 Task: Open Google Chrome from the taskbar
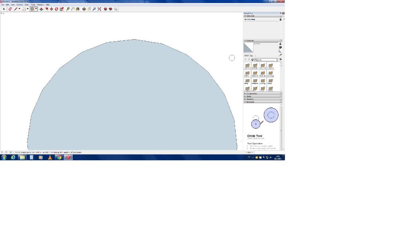click(59, 157)
